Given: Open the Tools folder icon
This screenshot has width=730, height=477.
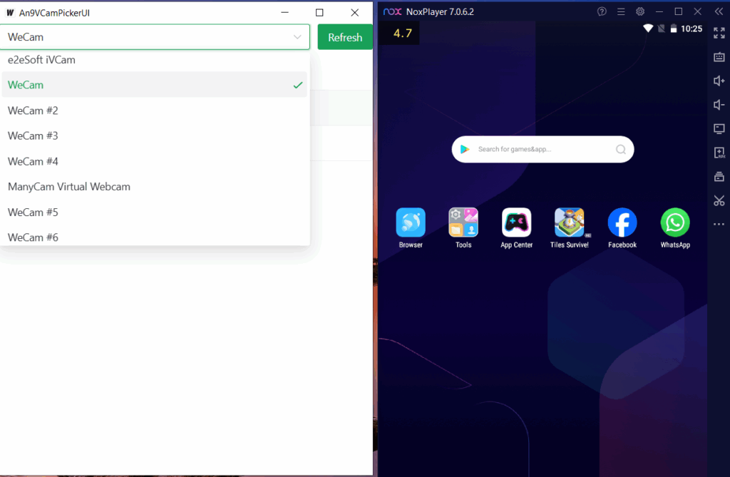Looking at the screenshot, I should (463, 223).
